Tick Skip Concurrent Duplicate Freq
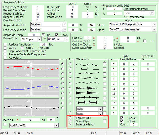 coord(5,51)
